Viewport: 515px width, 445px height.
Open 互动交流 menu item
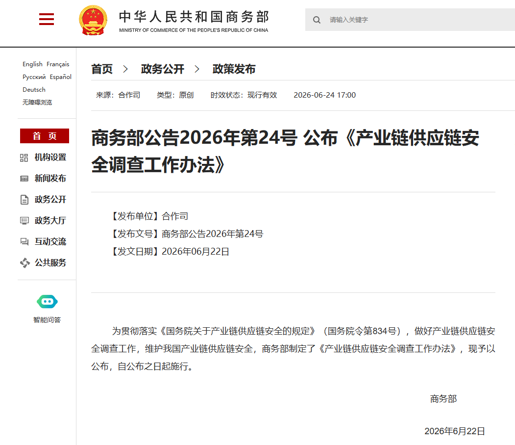[50, 242]
